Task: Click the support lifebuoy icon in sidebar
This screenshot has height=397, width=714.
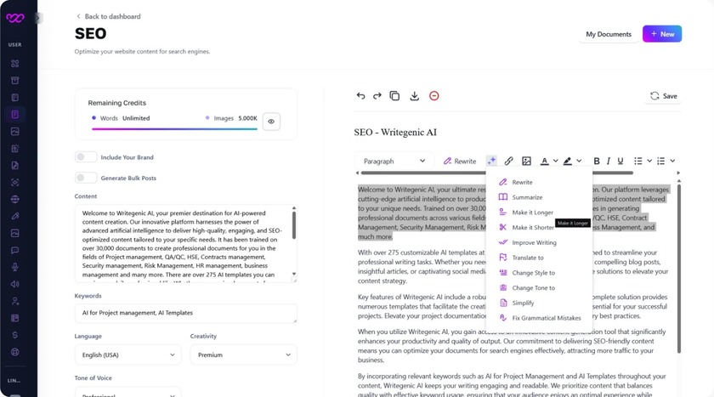Action: [x=15, y=351]
